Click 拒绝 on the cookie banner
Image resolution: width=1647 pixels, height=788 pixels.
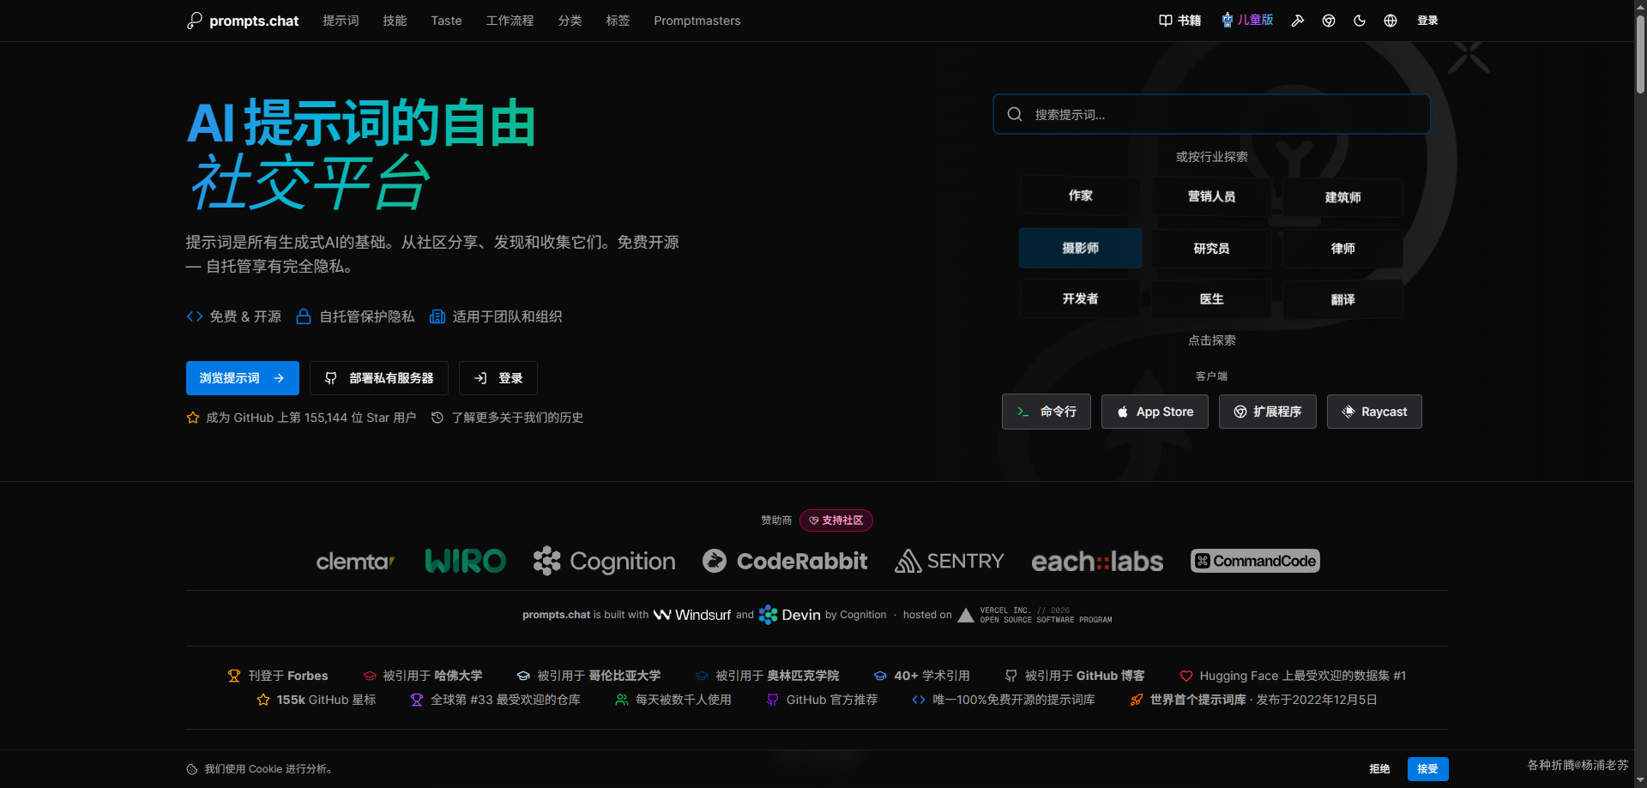point(1379,769)
